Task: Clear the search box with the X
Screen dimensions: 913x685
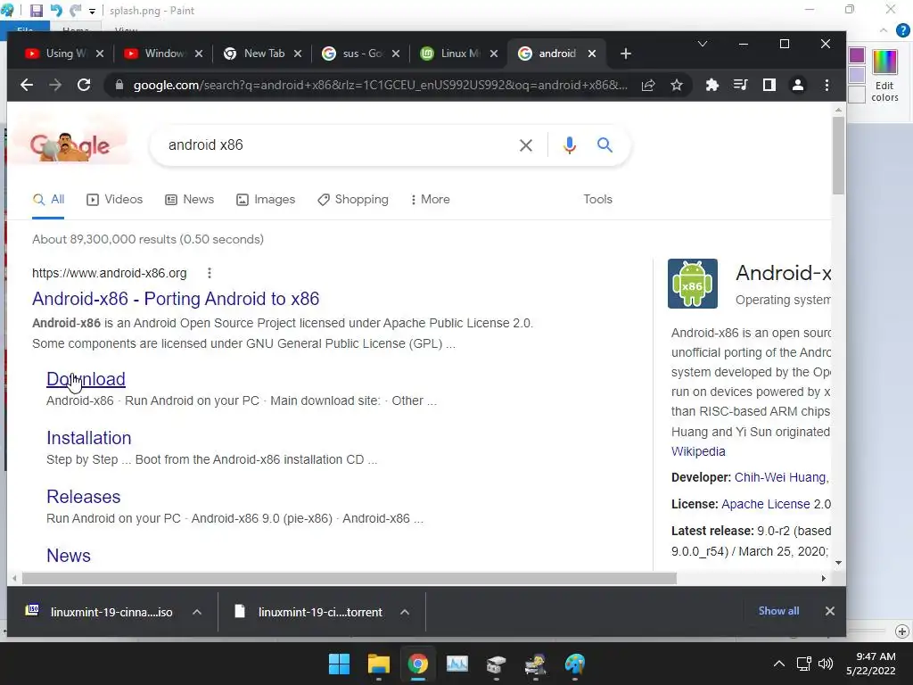Action: coord(526,145)
